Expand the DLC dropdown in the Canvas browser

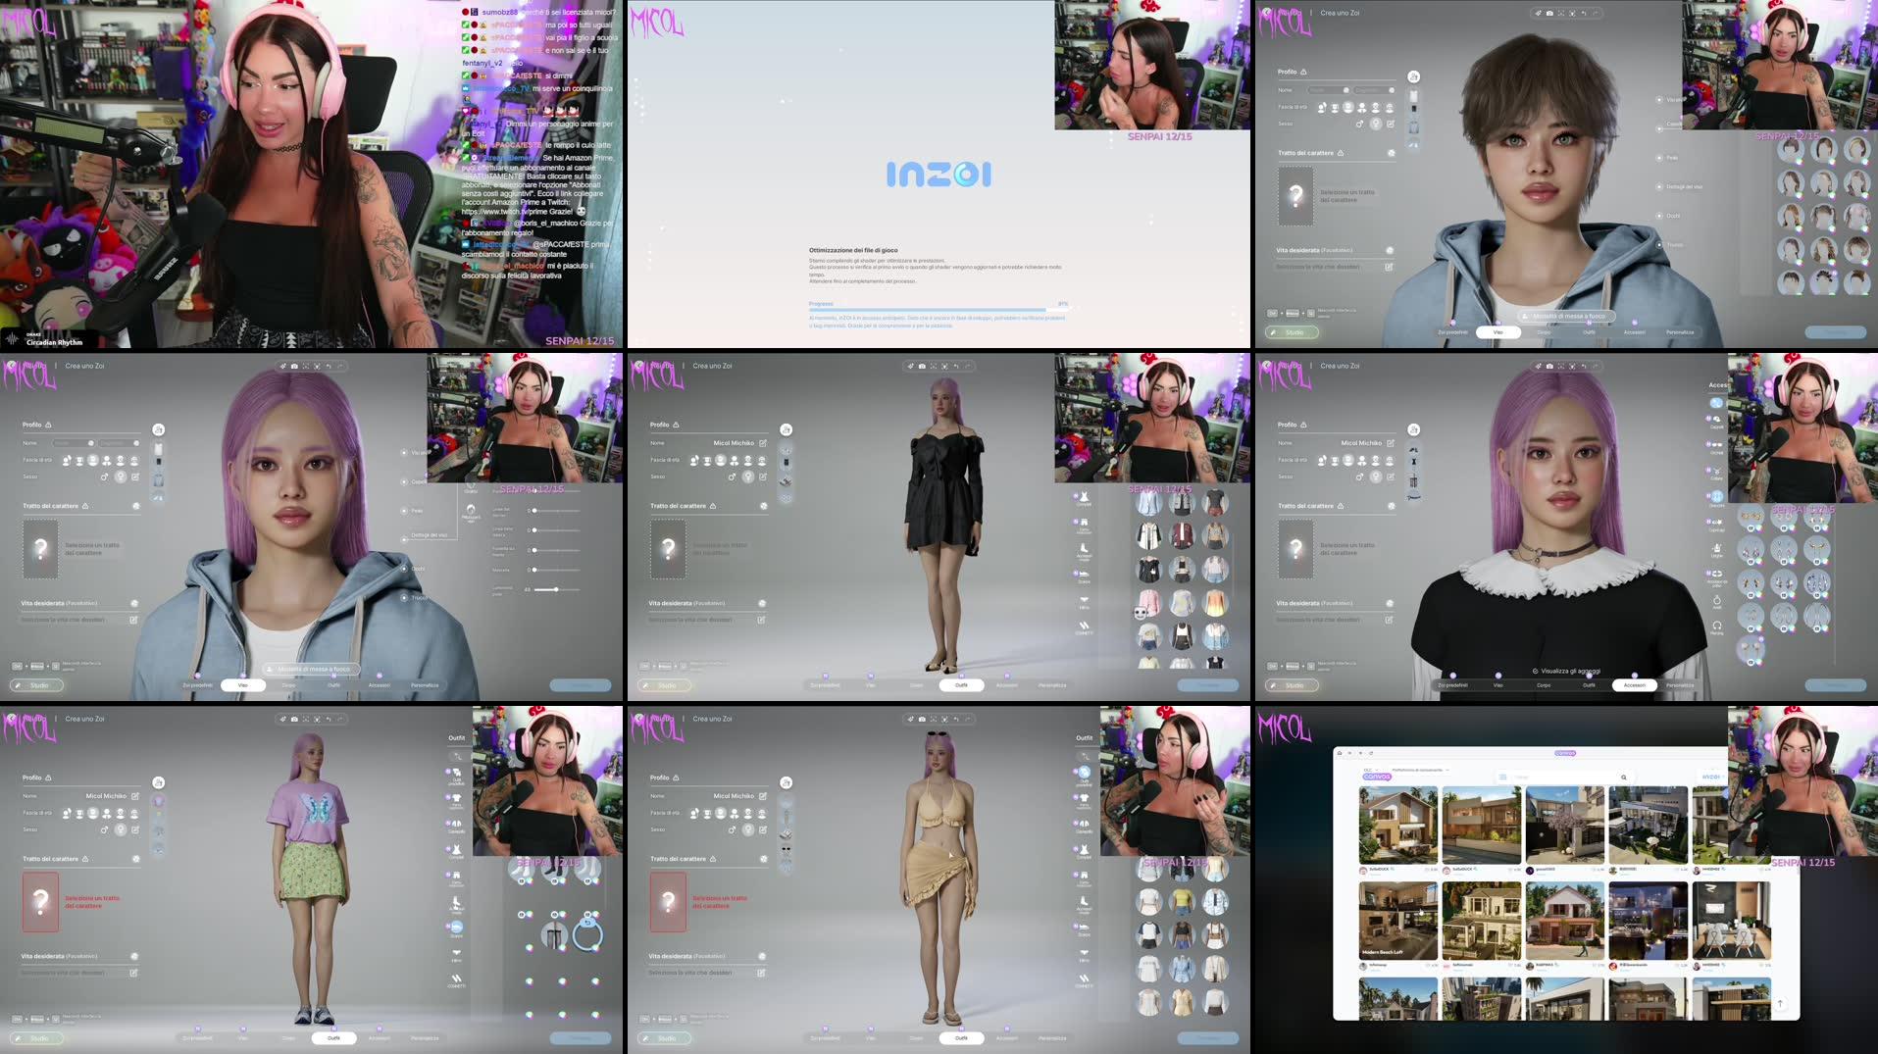click(1370, 770)
